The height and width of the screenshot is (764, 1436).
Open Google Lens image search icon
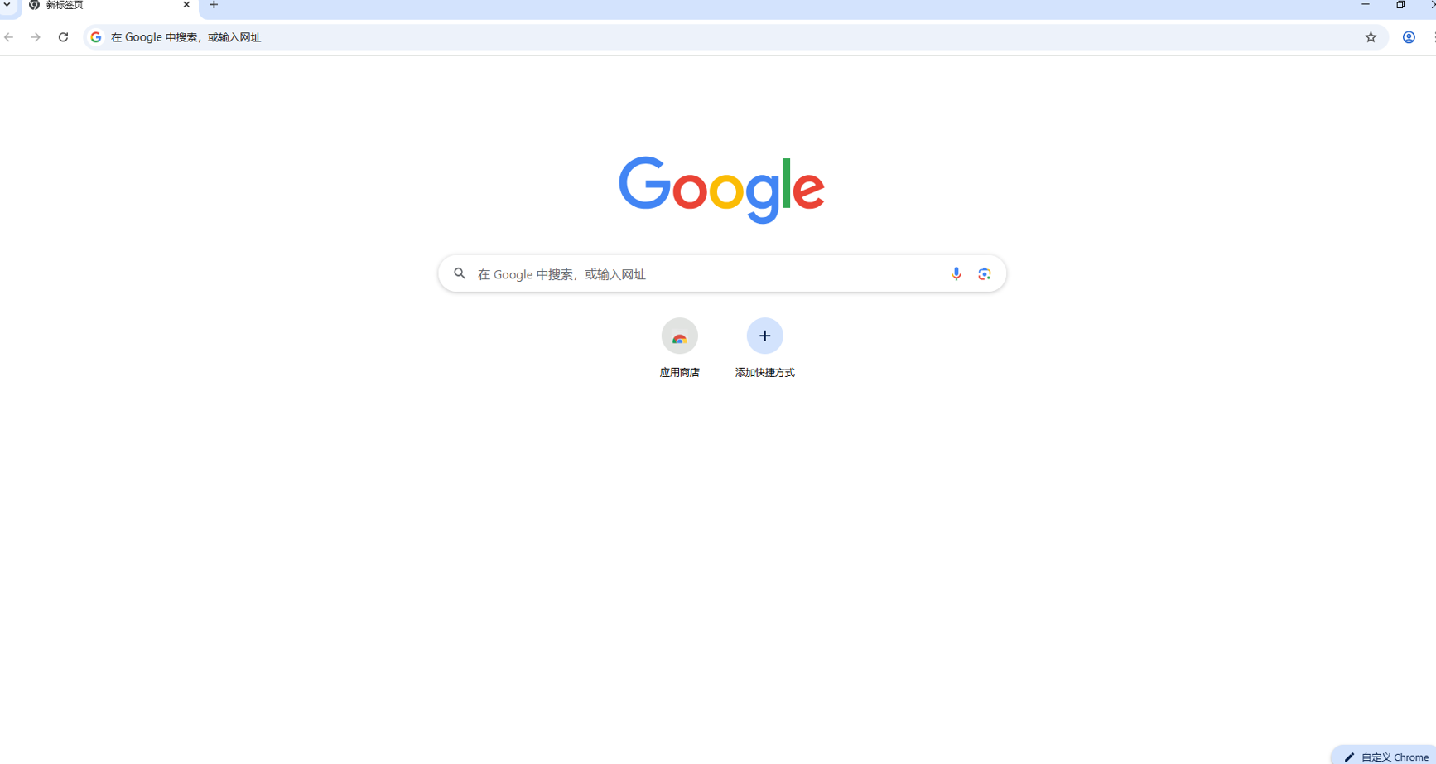point(984,273)
